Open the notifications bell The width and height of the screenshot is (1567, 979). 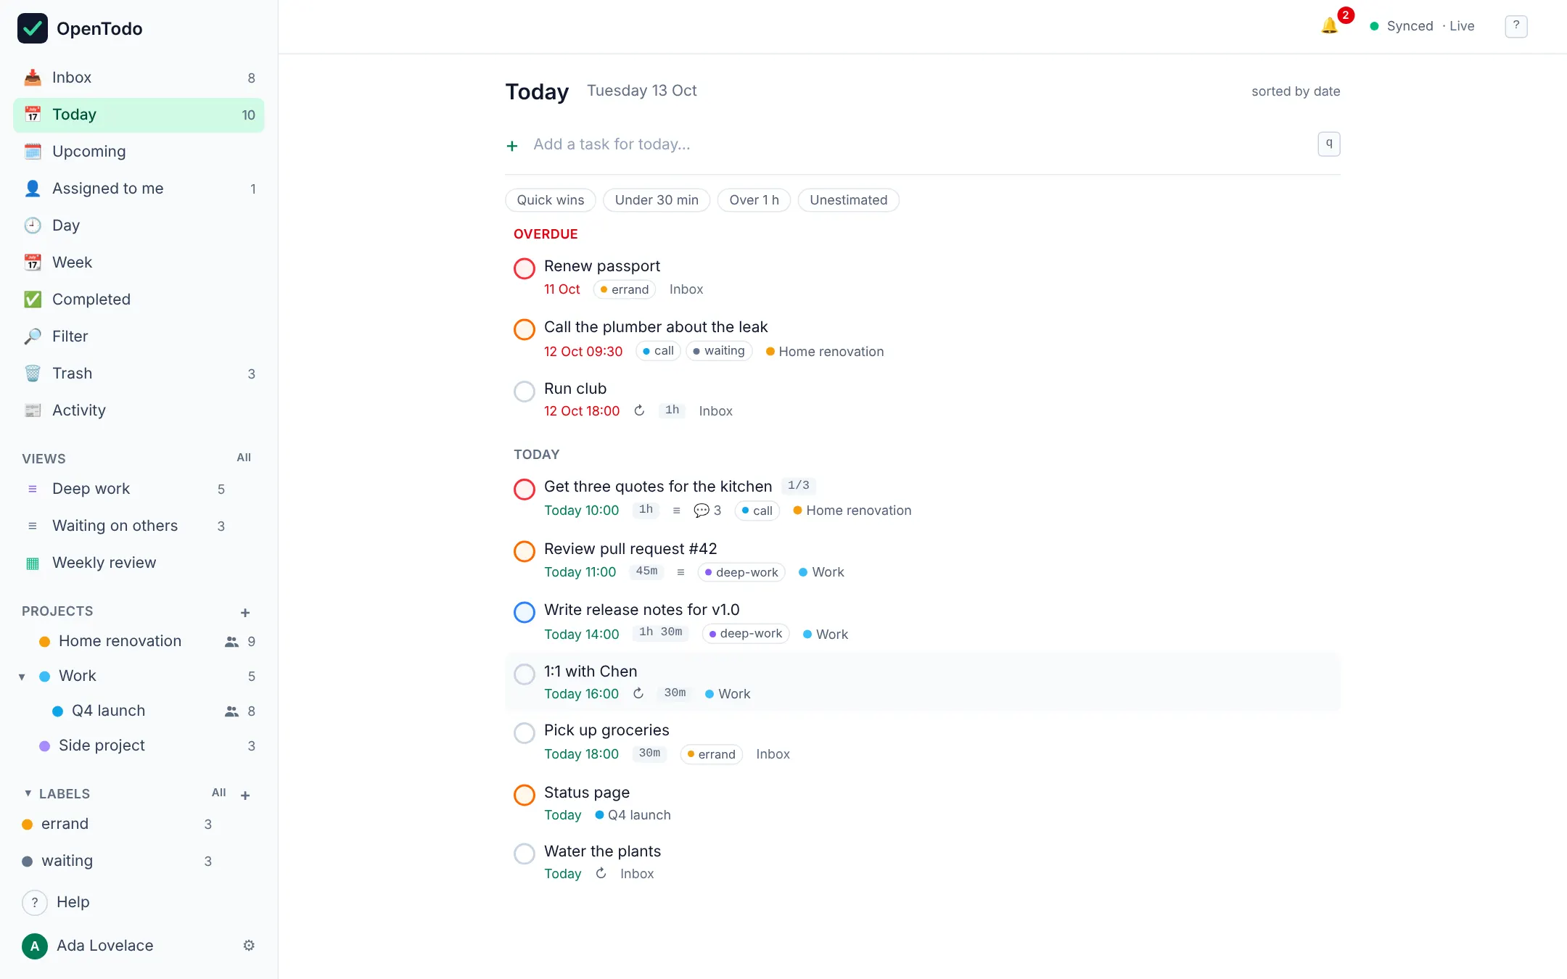[x=1329, y=26]
